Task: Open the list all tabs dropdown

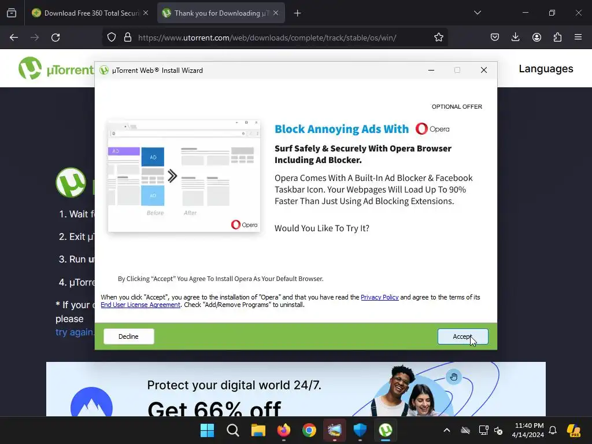Action: click(x=478, y=13)
